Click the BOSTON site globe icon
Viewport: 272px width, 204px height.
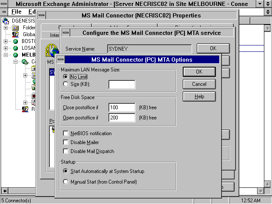15,41
